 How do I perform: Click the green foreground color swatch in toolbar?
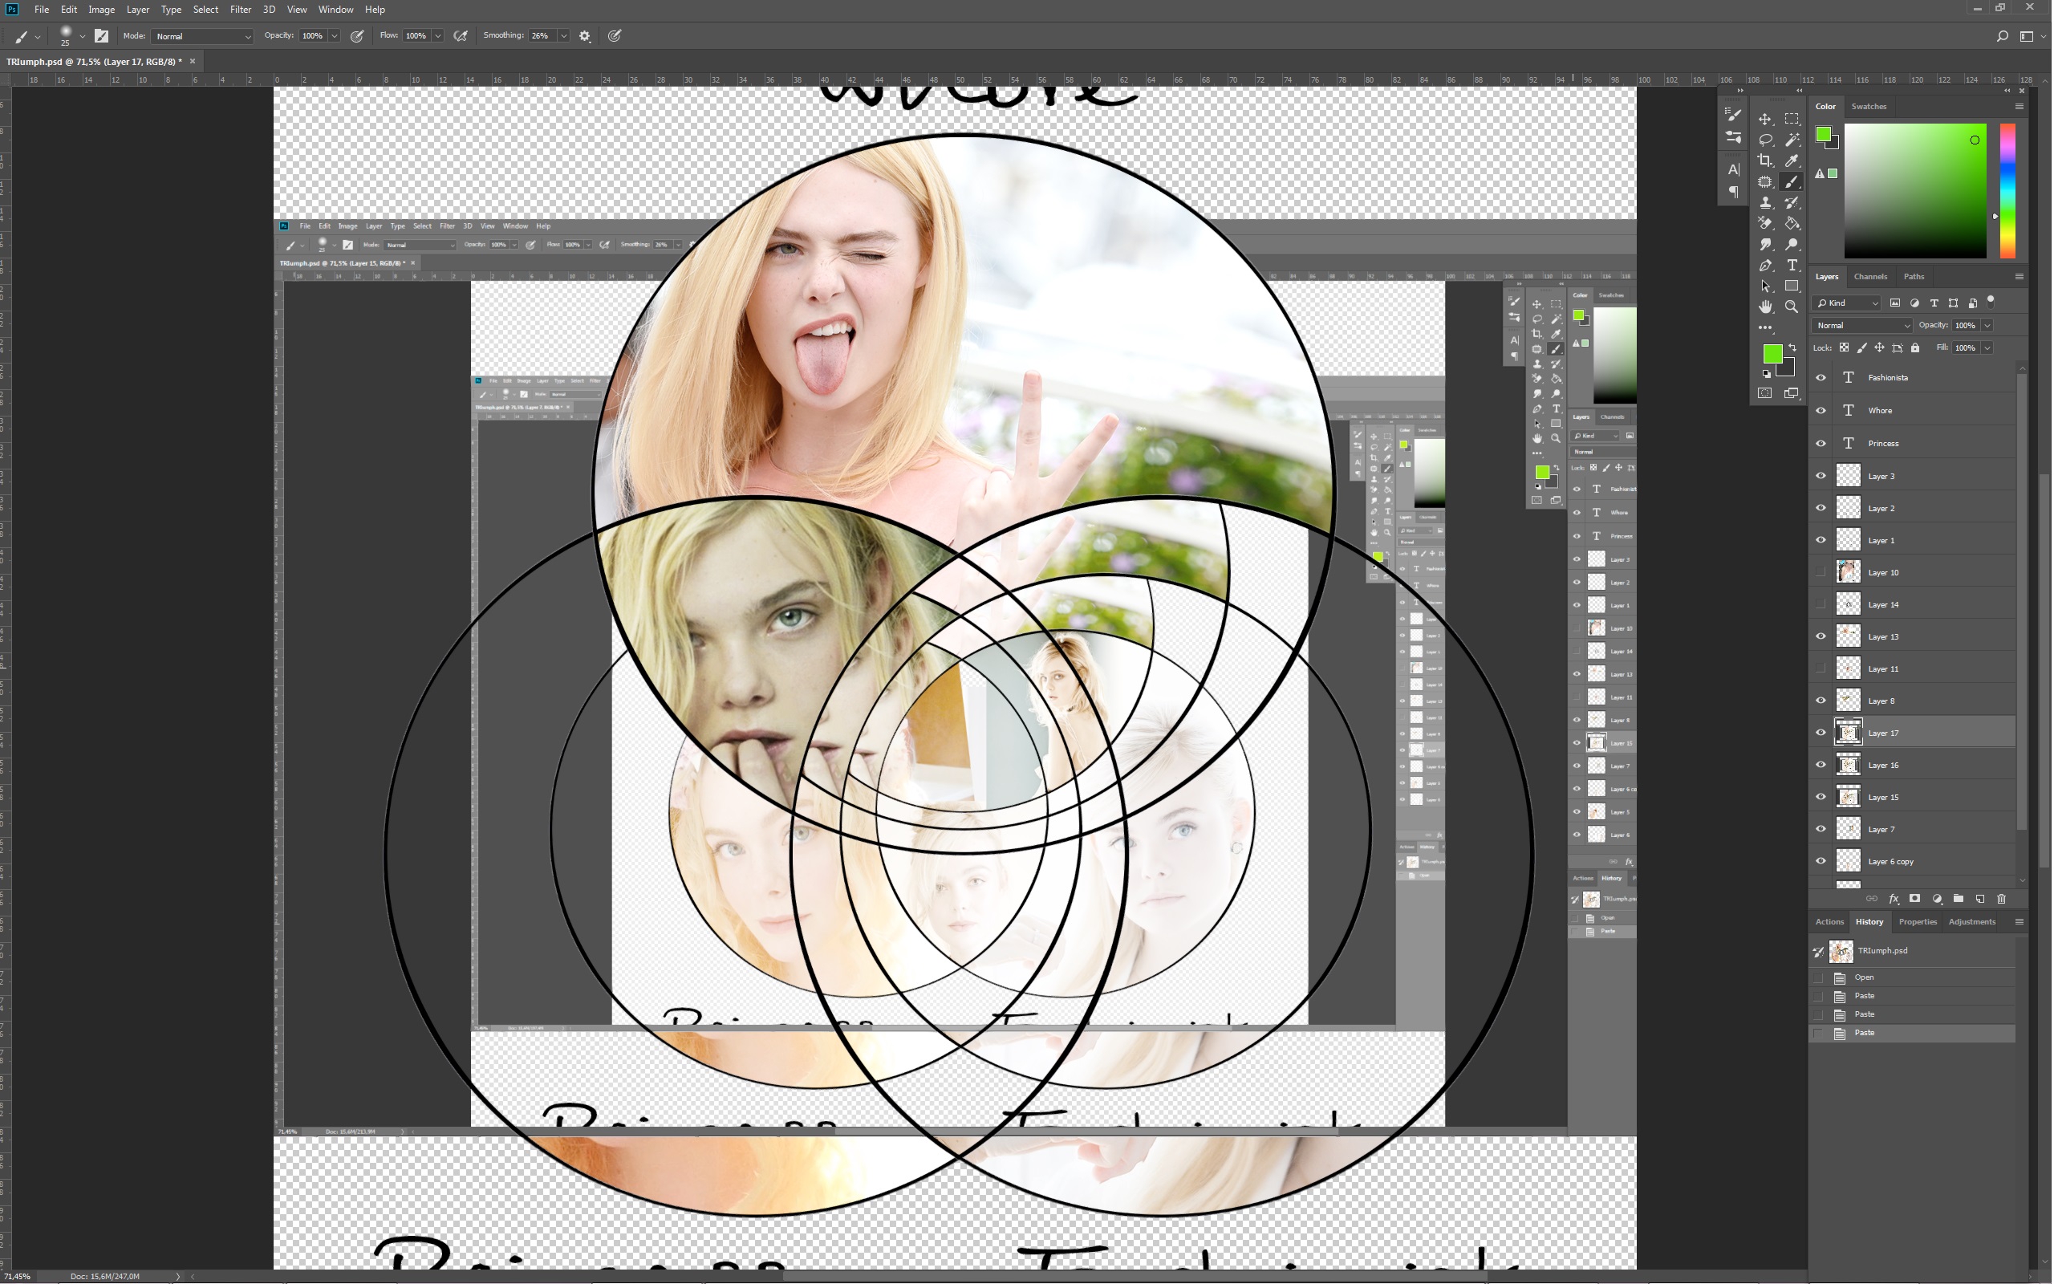[x=1772, y=354]
